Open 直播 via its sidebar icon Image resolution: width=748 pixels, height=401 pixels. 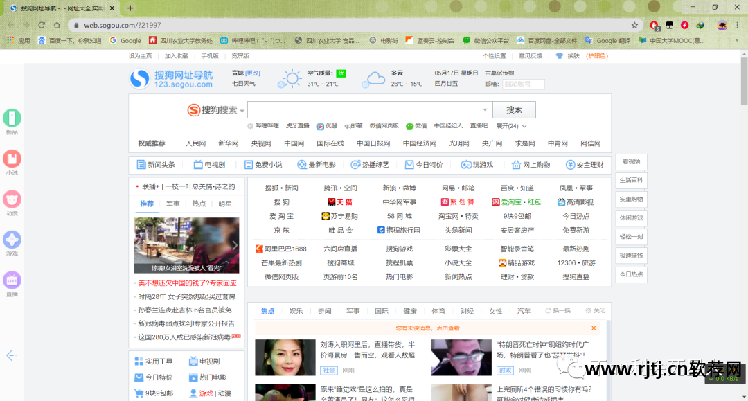pos(12,280)
